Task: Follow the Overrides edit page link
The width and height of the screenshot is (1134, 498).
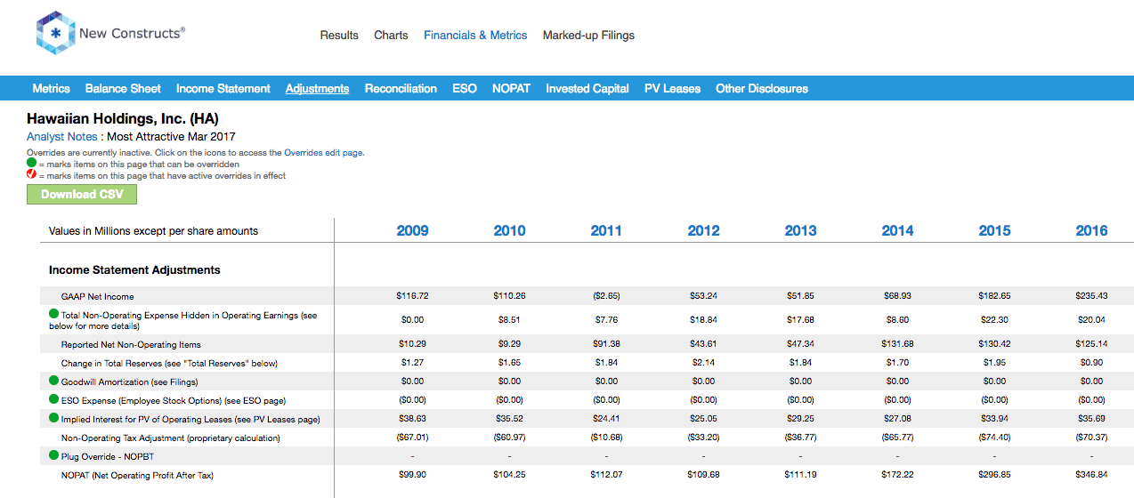Action: 323,153
